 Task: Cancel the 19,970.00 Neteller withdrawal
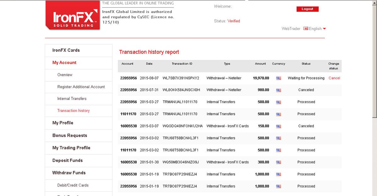coord(334,78)
